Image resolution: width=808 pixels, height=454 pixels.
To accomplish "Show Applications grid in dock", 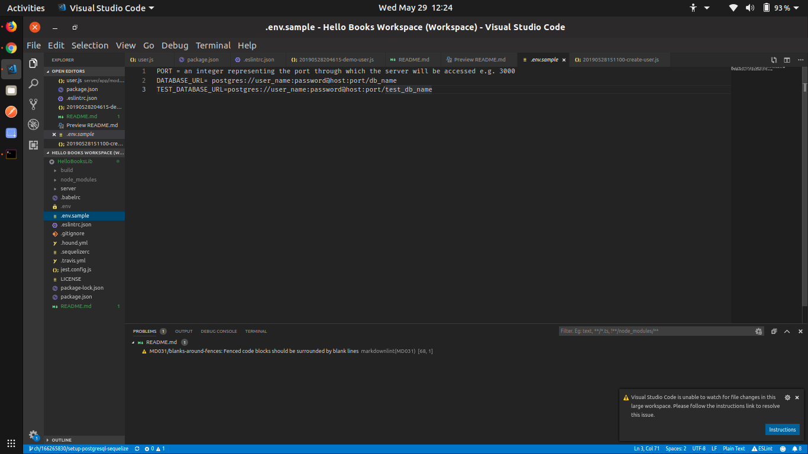I will 11,443.
